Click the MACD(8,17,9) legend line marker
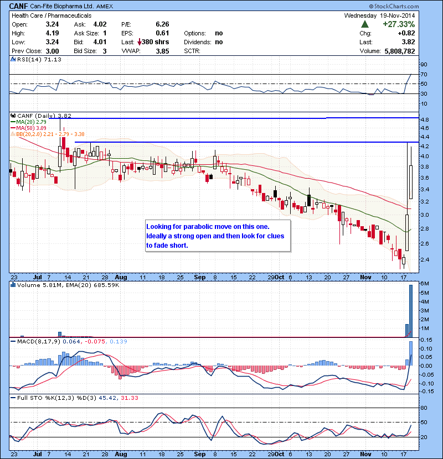Screen dimensions: 443x459 point(13,341)
